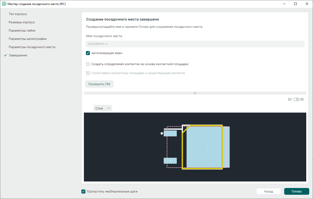
Task: Toggle the 2D/3D preview switch
Action: tap(296, 99)
